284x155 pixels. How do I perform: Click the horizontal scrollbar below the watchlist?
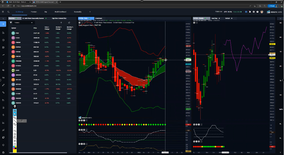point(38,153)
